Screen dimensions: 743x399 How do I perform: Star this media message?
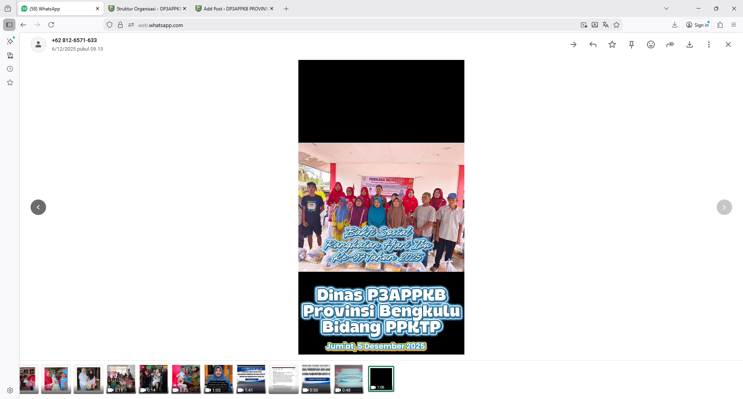pyautogui.click(x=612, y=44)
